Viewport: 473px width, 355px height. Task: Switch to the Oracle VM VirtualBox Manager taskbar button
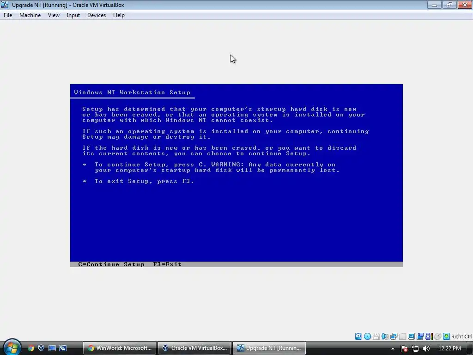(x=194, y=348)
